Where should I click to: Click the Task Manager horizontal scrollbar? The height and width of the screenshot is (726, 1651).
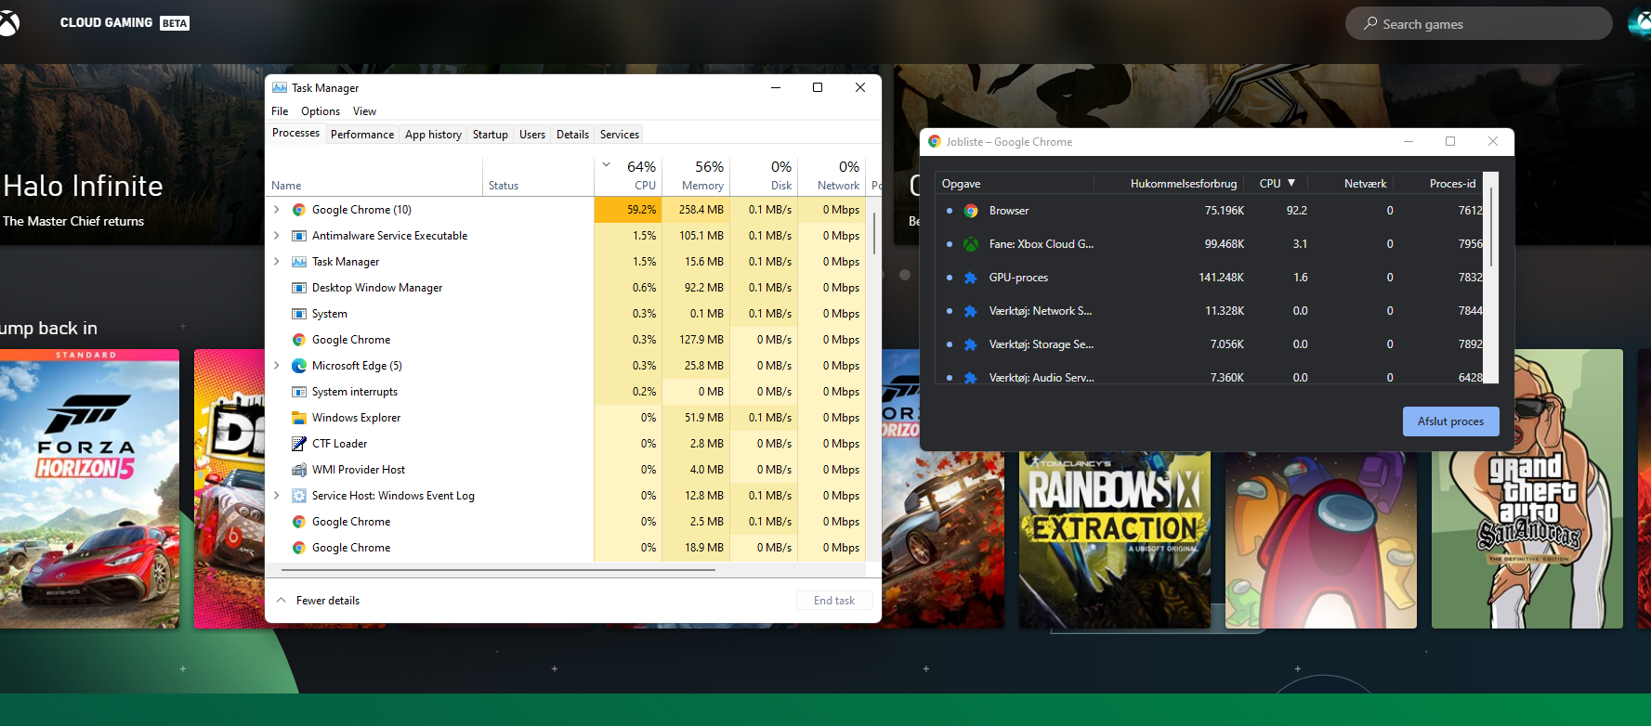pos(498,570)
